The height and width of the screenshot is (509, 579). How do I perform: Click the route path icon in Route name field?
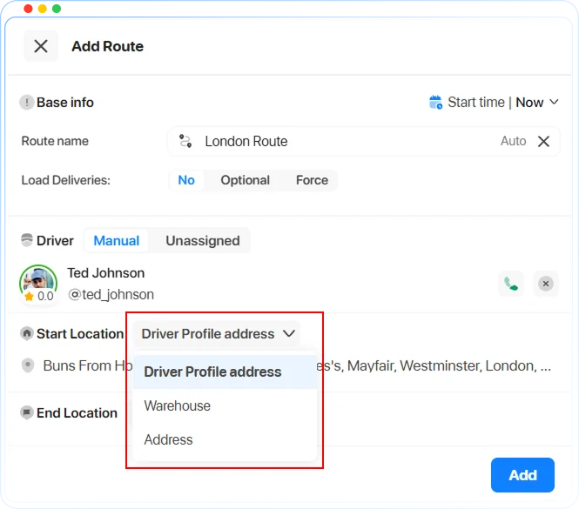185,141
